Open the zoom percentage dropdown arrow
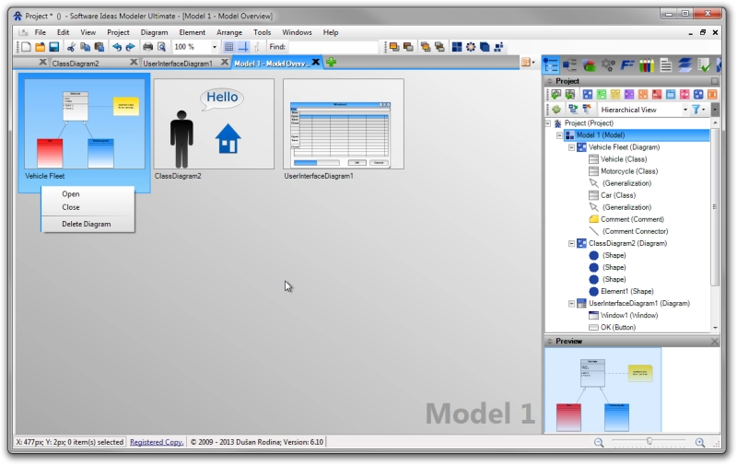Image resolution: width=737 pixels, height=465 pixels. 215,47
